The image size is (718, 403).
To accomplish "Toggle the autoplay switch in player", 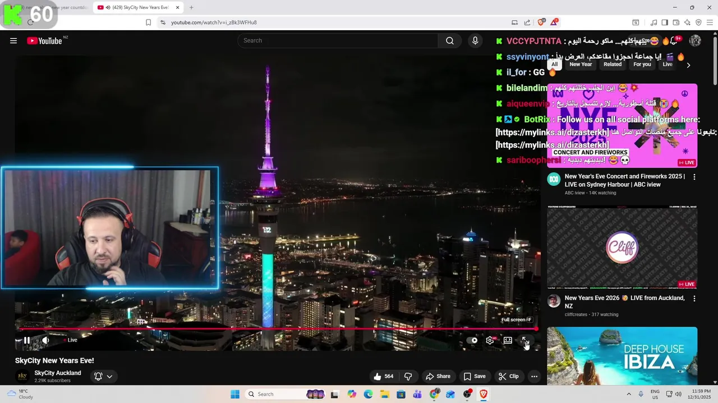I will coord(472,340).
